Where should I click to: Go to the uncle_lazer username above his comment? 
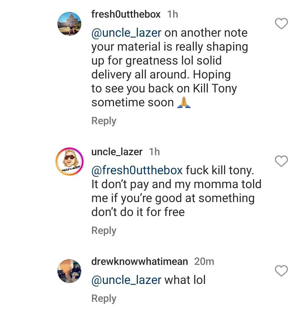pos(117,152)
